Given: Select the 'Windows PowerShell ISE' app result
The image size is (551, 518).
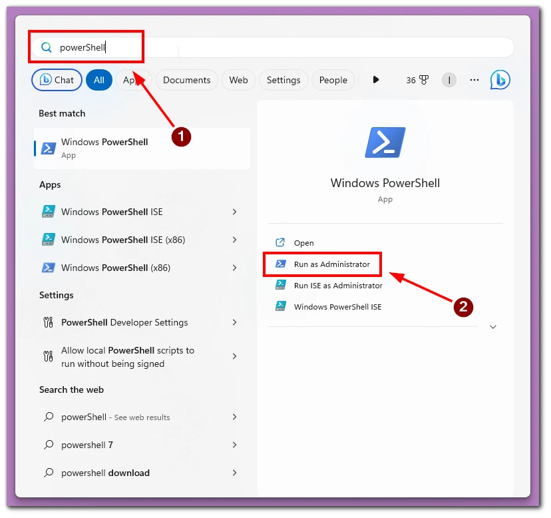Looking at the screenshot, I should tap(142, 212).
